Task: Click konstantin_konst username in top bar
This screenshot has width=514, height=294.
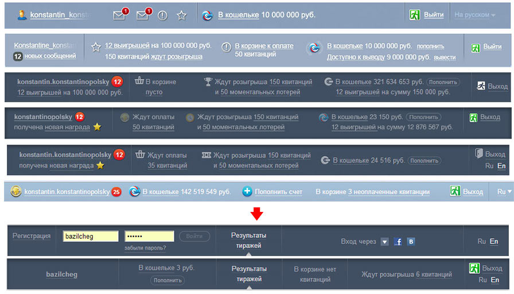Action: point(60,15)
